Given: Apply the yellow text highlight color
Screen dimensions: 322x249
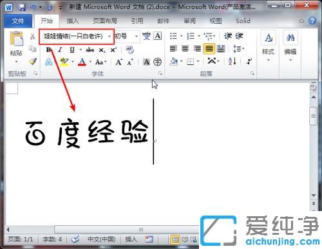Looking at the screenshot, I should pos(64,62).
